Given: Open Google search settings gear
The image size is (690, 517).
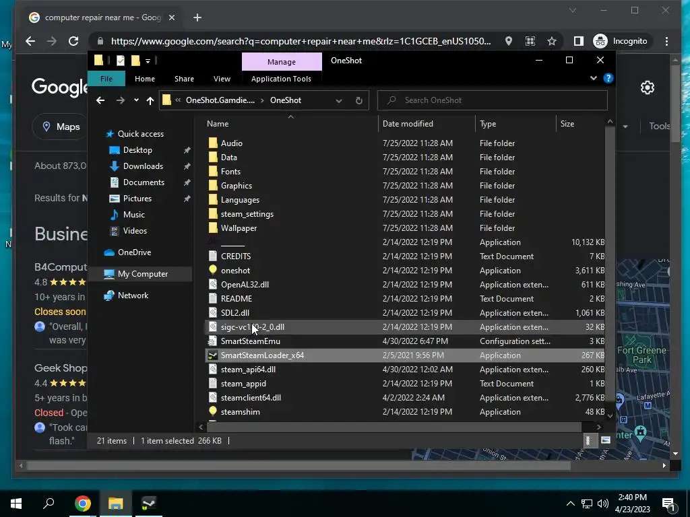Looking at the screenshot, I should pyautogui.click(x=648, y=88).
